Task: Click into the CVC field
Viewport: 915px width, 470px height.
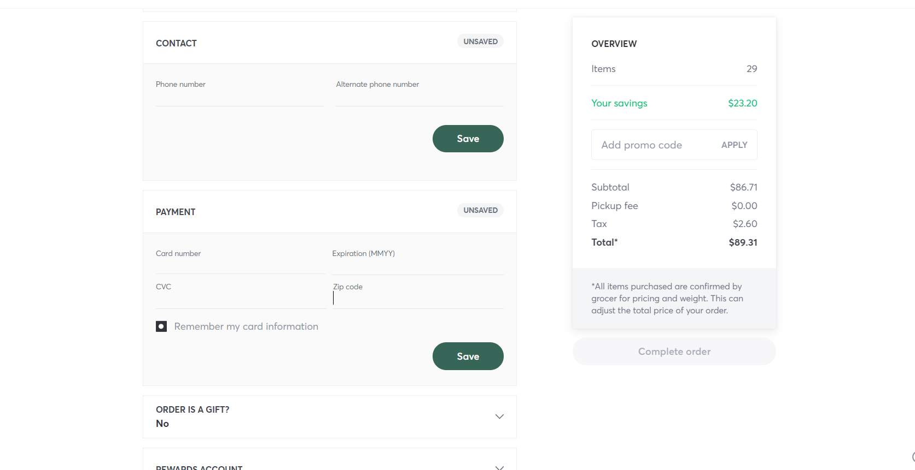Action: 241,299
